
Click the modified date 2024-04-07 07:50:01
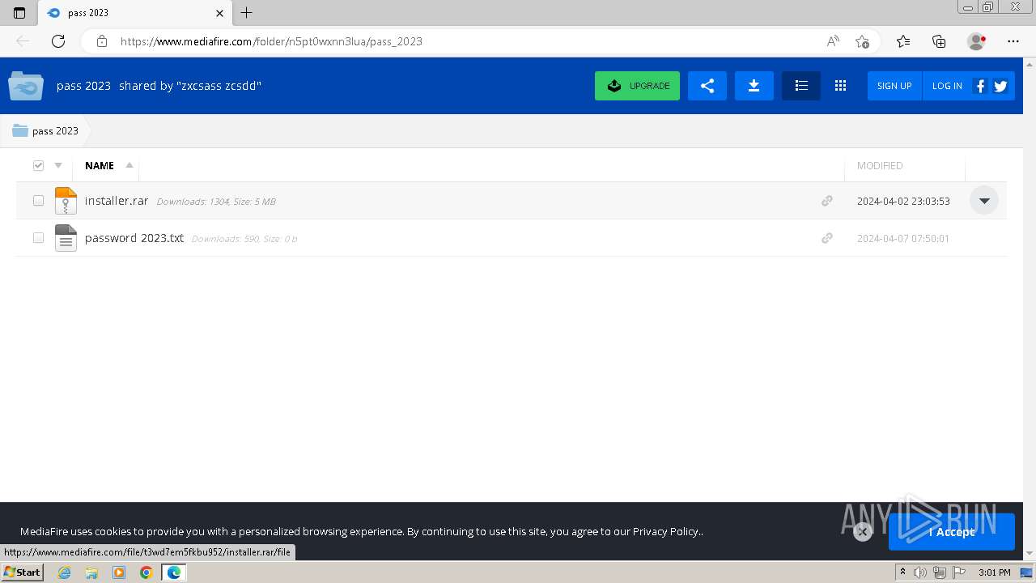903,238
